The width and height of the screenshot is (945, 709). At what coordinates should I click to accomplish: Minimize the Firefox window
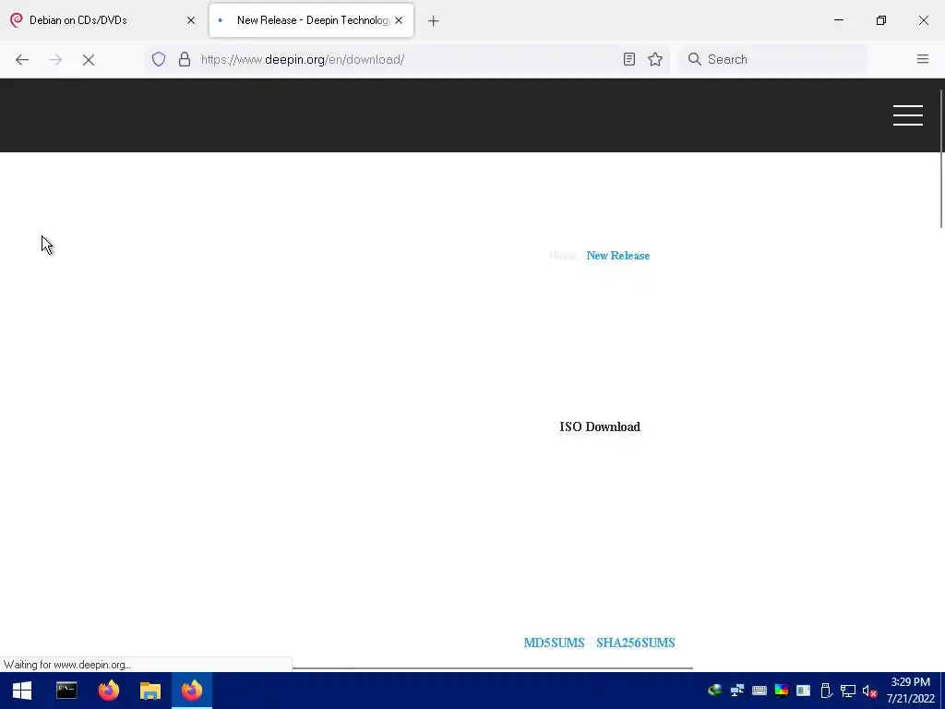click(x=838, y=20)
